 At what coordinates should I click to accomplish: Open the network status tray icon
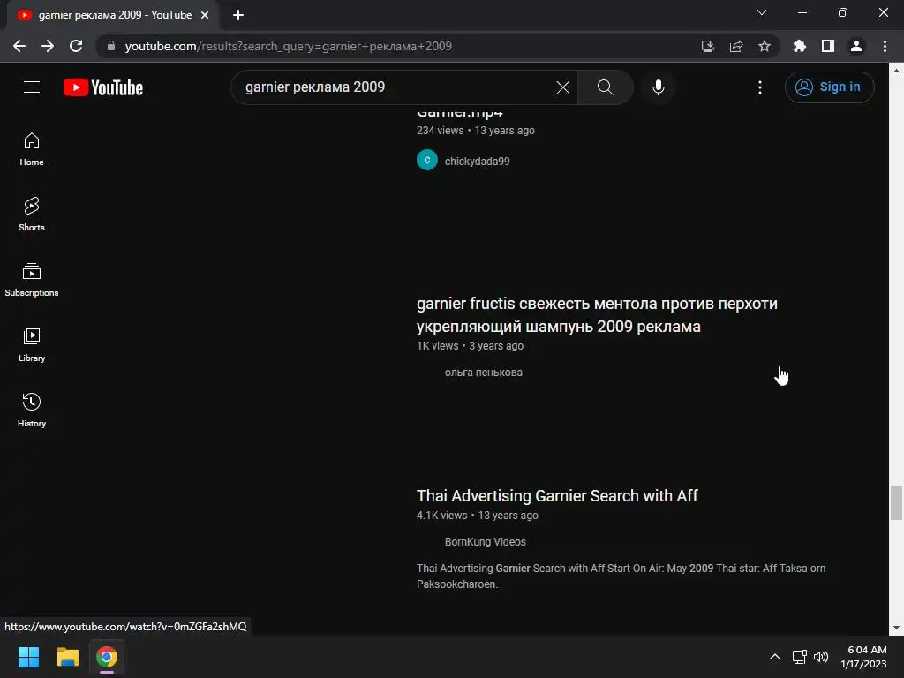[x=799, y=657]
